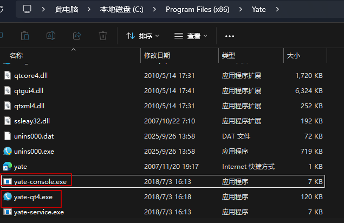Screen dimensions: 344x223
Task: Click size 719 KB of unins000.exe
Action: coord(311,152)
